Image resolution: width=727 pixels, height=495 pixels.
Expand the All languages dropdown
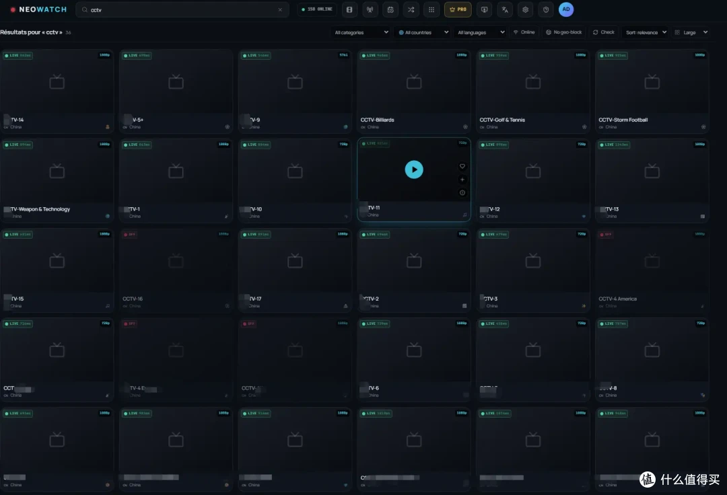coord(481,32)
